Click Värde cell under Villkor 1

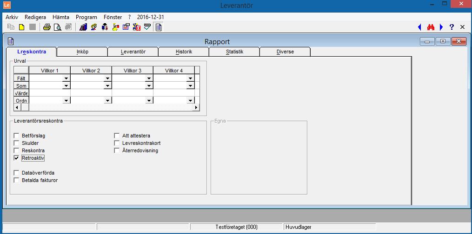coord(50,93)
